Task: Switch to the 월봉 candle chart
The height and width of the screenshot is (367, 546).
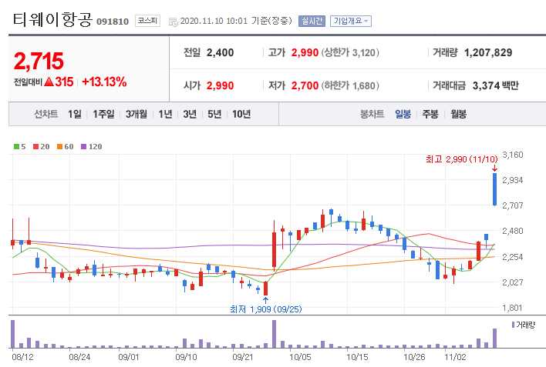Action: 458,114
